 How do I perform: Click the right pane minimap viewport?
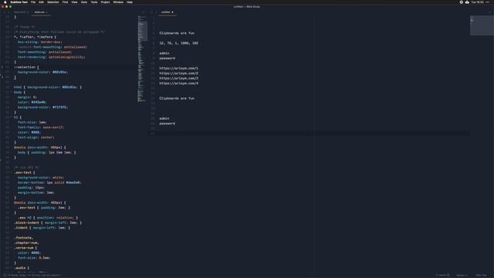tap(482, 25)
